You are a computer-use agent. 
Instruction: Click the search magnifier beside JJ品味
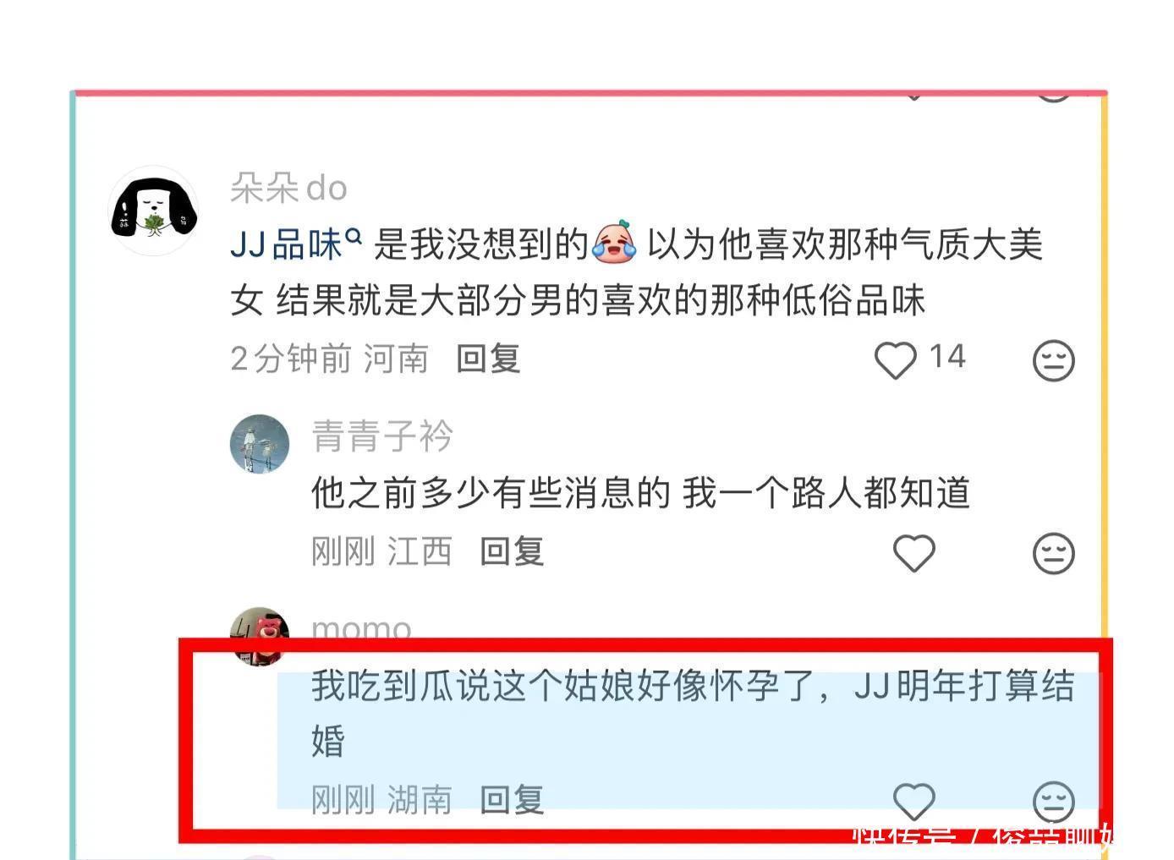354,237
